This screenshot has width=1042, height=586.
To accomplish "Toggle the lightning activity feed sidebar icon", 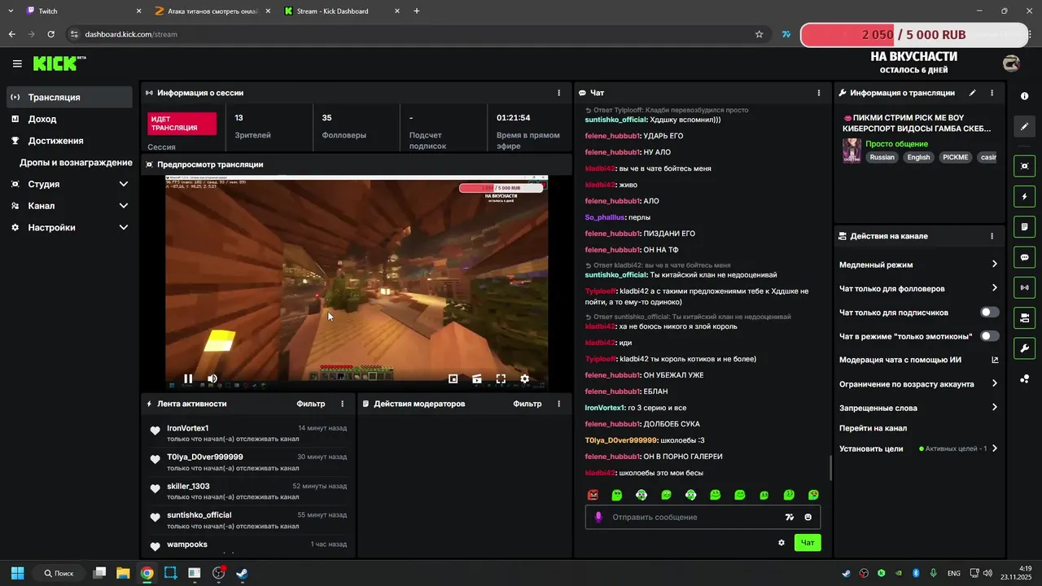I will click(1024, 196).
